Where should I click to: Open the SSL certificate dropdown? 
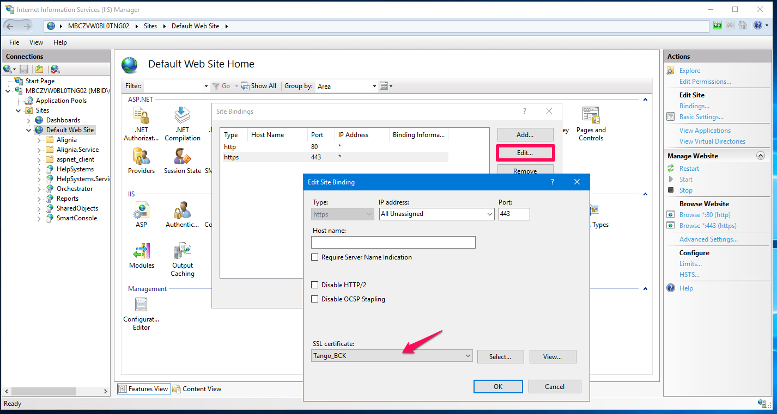point(392,356)
